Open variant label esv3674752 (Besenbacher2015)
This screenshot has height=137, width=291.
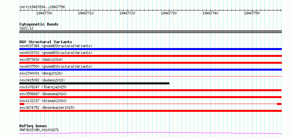tap(47, 108)
